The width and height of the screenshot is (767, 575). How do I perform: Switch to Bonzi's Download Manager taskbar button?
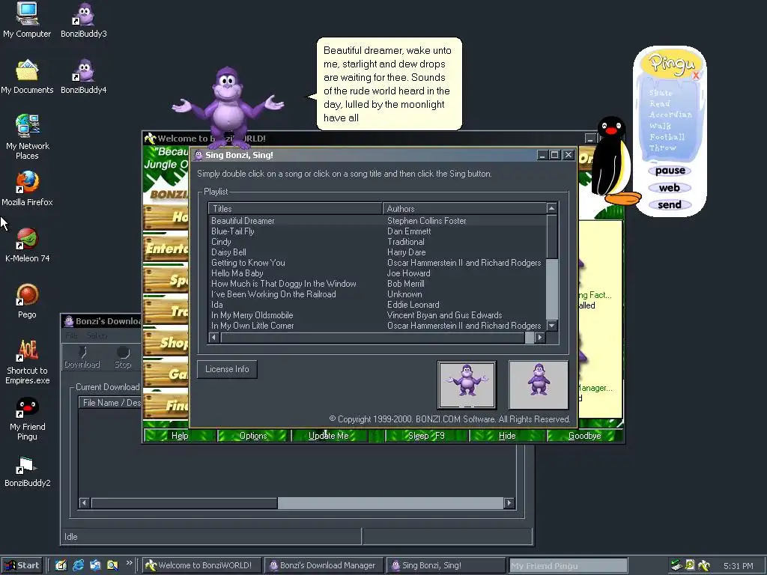(x=324, y=565)
